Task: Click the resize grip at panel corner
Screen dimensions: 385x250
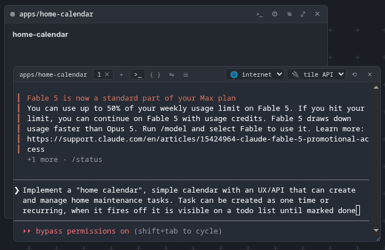Action: (378, 239)
